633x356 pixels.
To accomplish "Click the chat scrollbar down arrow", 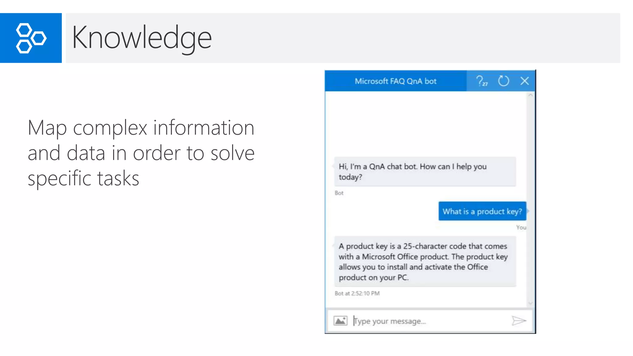I will 530,303.
